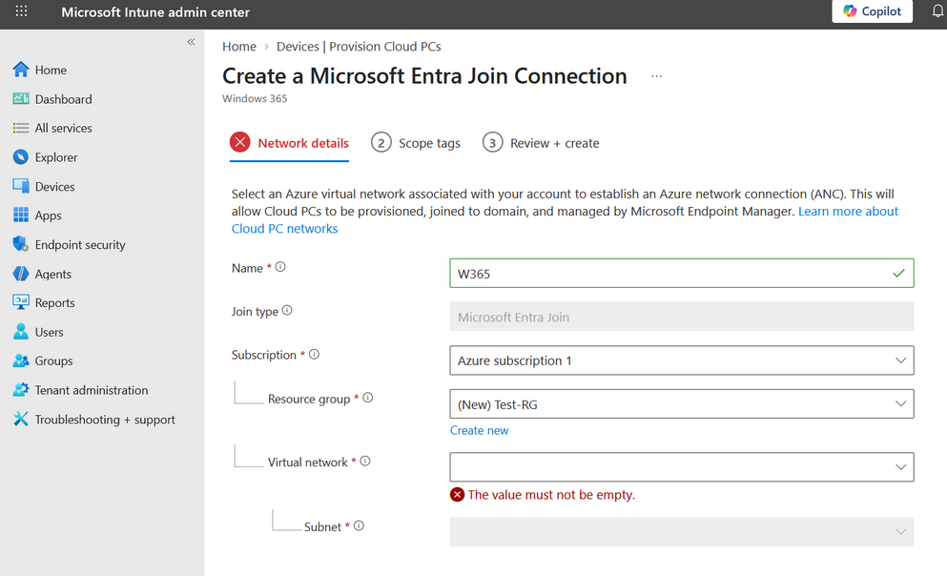Open Endpoint security from the sidebar
The height and width of the screenshot is (576, 947).
[80, 244]
